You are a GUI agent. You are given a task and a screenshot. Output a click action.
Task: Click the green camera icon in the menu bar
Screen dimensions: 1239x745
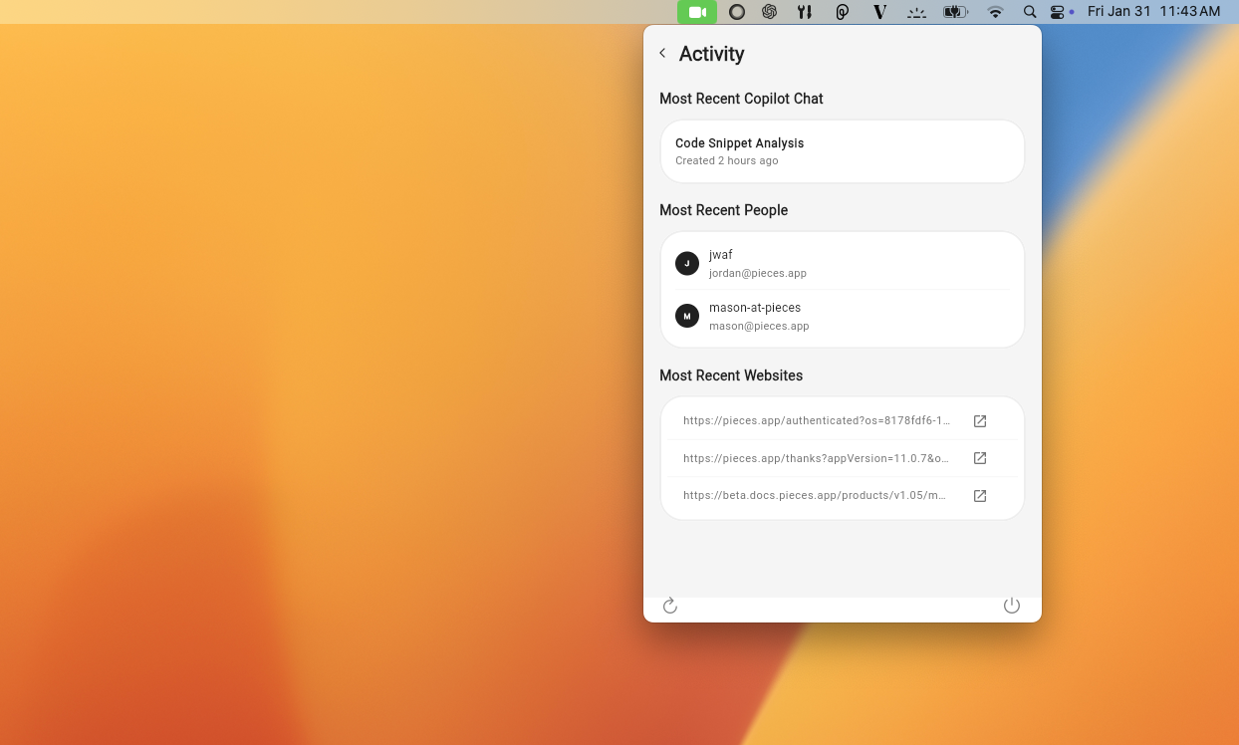tap(697, 12)
